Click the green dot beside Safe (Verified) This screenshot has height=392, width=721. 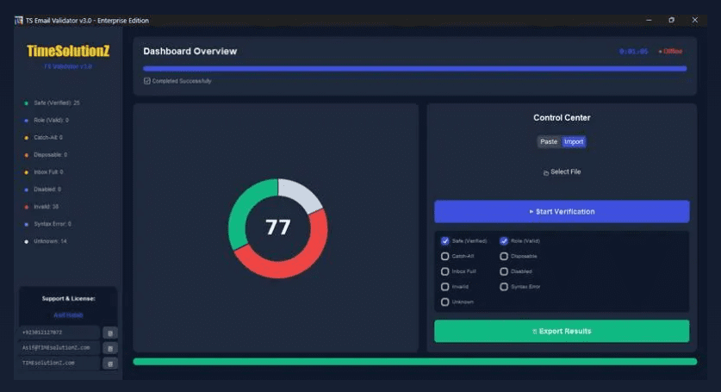(x=26, y=103)
